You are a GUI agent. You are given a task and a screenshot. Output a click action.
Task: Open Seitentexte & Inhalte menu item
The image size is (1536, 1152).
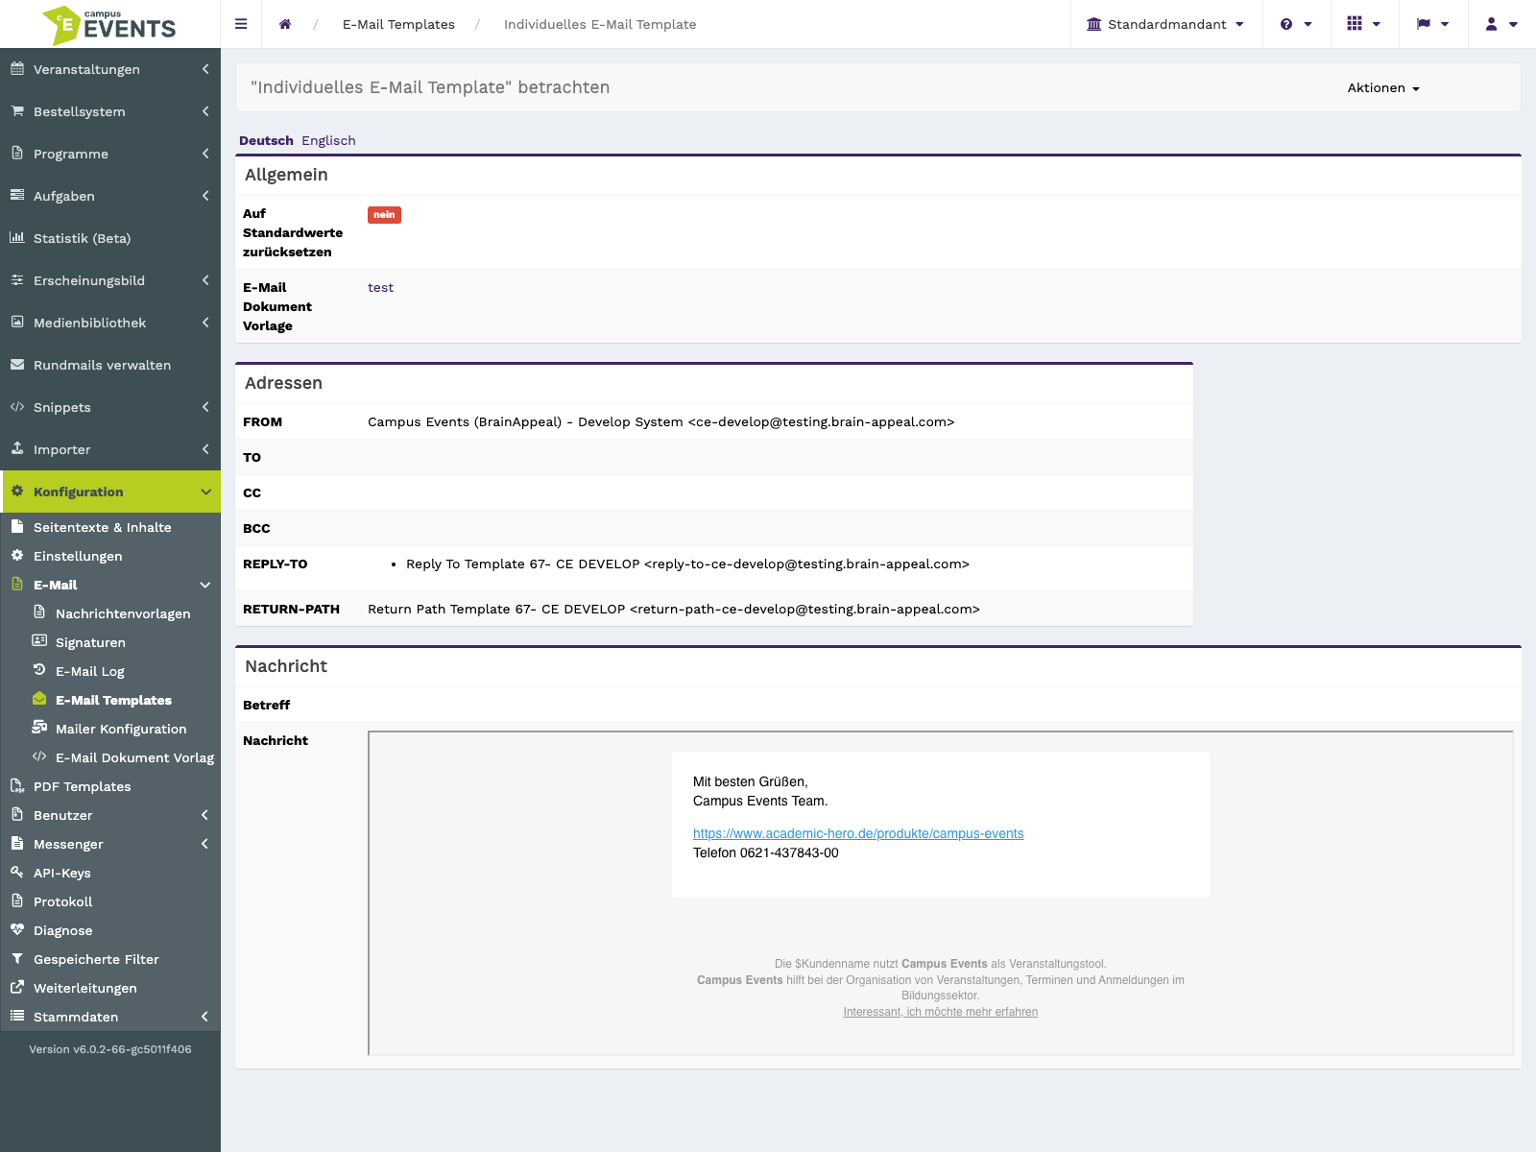103,527
